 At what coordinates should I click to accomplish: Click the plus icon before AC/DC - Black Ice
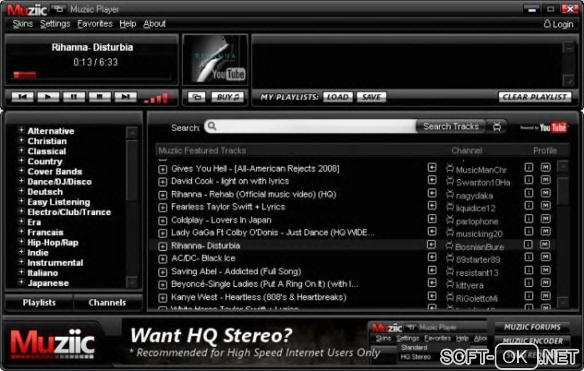coord(163,259)
